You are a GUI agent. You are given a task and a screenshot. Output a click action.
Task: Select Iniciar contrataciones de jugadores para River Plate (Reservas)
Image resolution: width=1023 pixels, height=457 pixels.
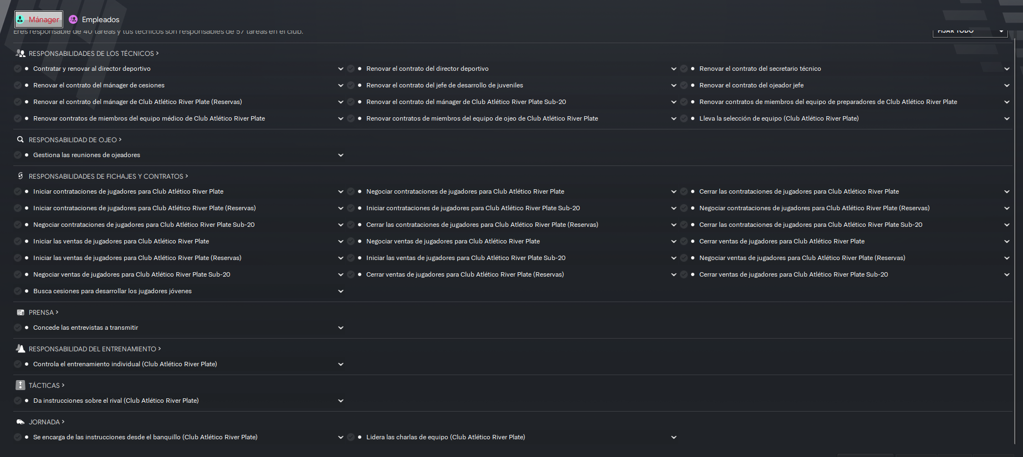tap(145, 208)
